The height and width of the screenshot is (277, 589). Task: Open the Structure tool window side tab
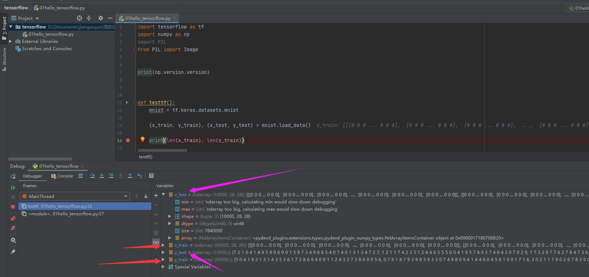[4, 59]
